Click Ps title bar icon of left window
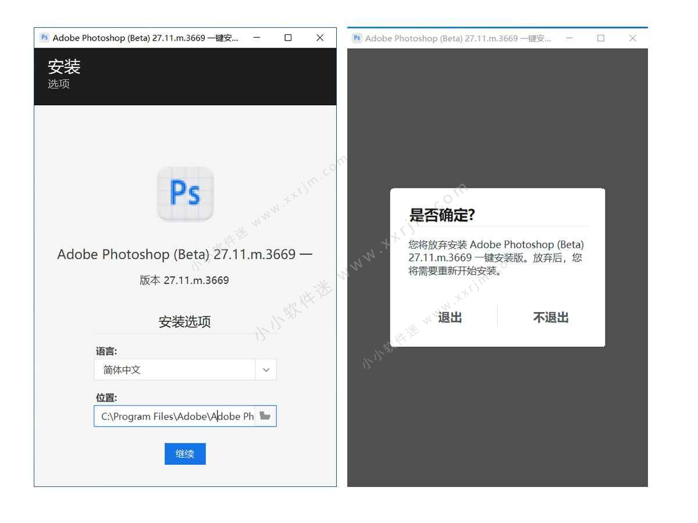The height and width of the screenshot is (523, 698). [x=44, y=38]
